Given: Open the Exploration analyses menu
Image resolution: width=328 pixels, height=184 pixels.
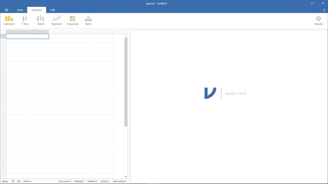Looking at the screenshot, I should (x=10, y=20).
